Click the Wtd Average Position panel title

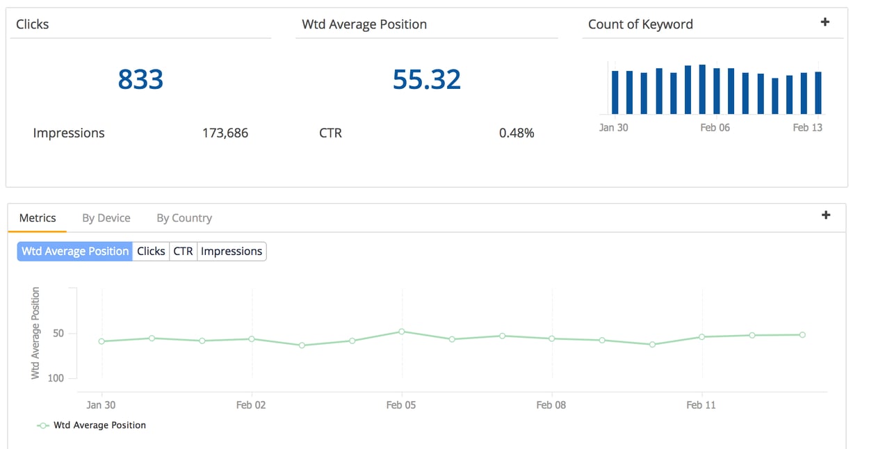pyautogui.click(x=364, y=24)
